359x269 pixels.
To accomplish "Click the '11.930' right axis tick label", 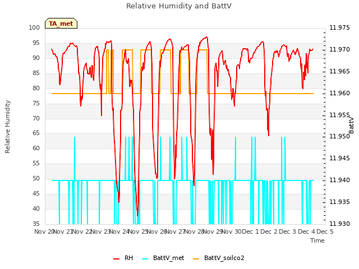I will coord(339,224).
